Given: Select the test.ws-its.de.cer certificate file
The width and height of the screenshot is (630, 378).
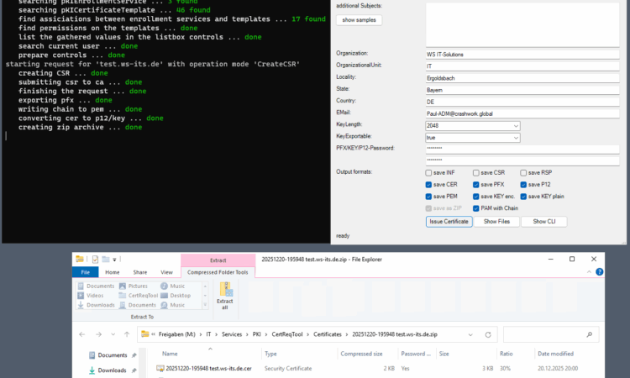Looking at the screenshot, I should 209,369.
